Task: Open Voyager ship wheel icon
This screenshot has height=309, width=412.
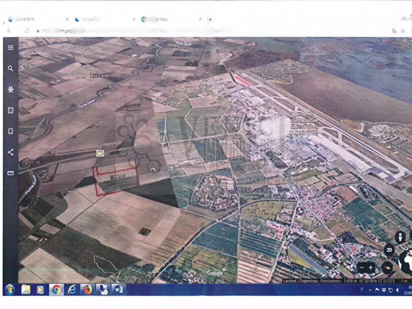Action: [10, 89]
